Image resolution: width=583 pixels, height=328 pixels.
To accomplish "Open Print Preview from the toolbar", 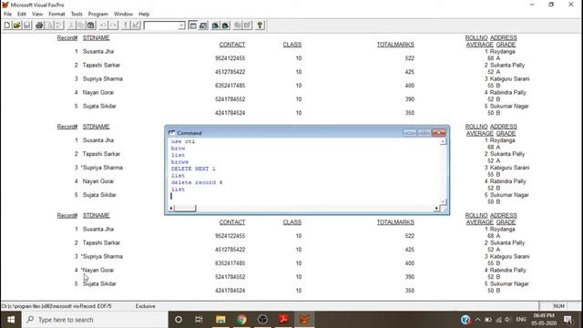I will (49, 26).
